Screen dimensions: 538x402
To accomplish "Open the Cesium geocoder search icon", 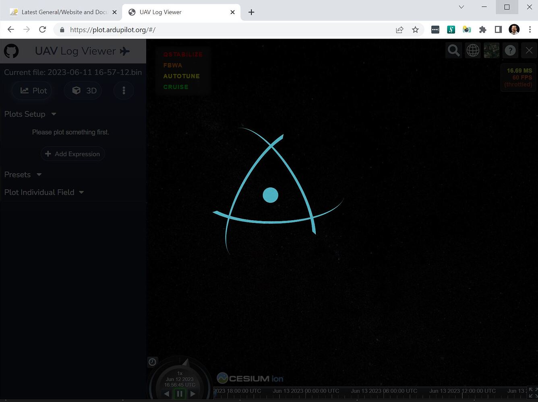I will [453, 50].
